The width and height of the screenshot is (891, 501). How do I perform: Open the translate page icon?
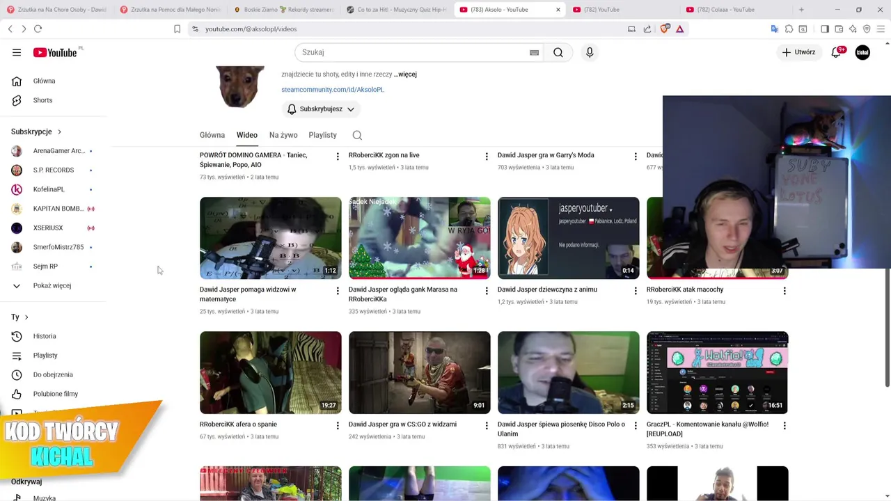tap(774, 29)
